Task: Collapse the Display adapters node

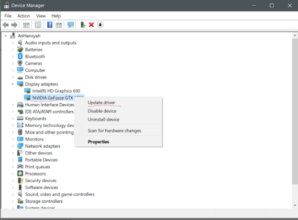Action: [x=13, y=84]
